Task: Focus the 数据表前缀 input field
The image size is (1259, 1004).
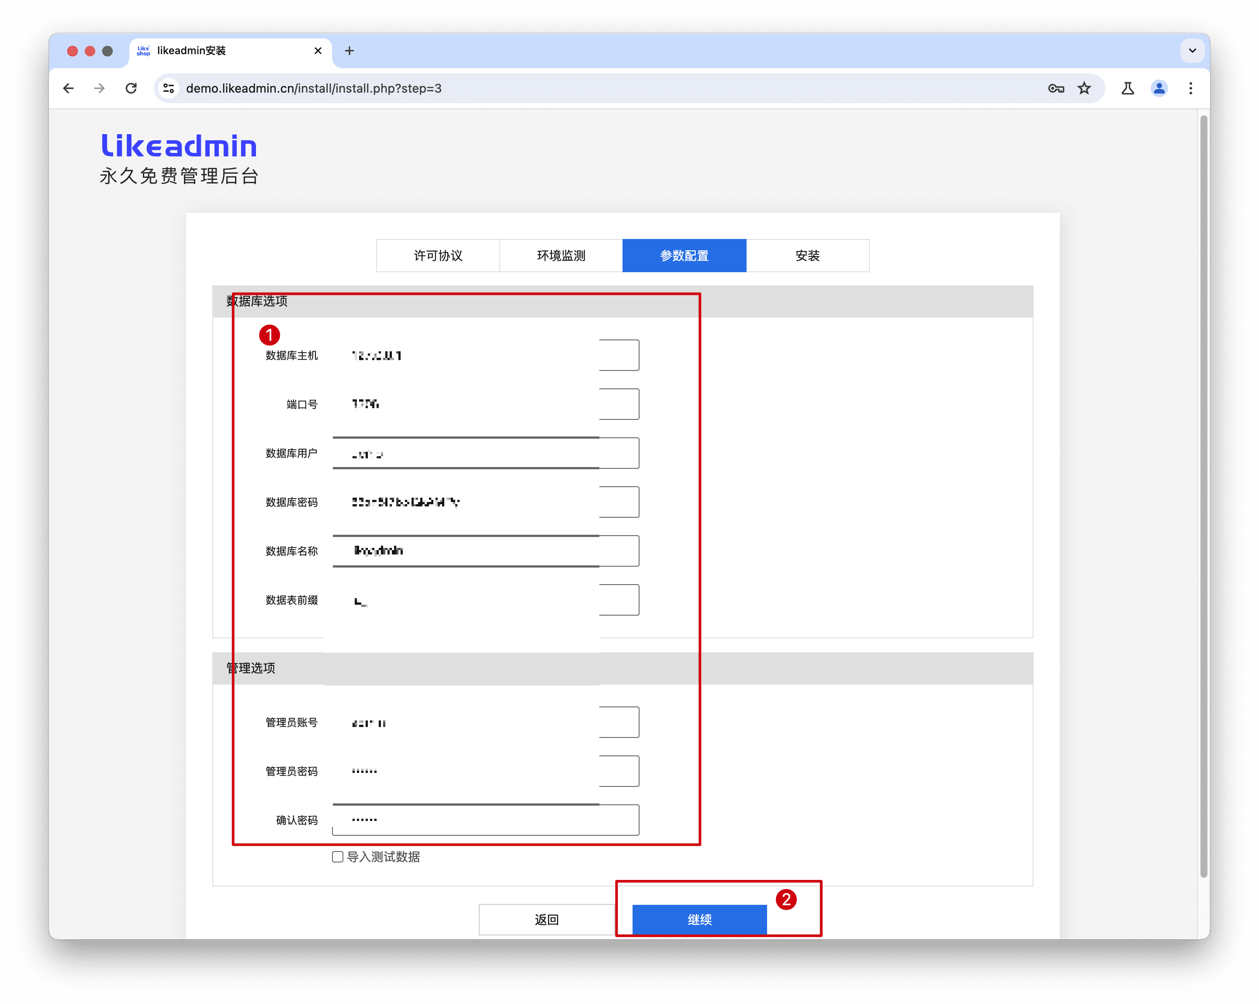Action: [x=486, y=600]
